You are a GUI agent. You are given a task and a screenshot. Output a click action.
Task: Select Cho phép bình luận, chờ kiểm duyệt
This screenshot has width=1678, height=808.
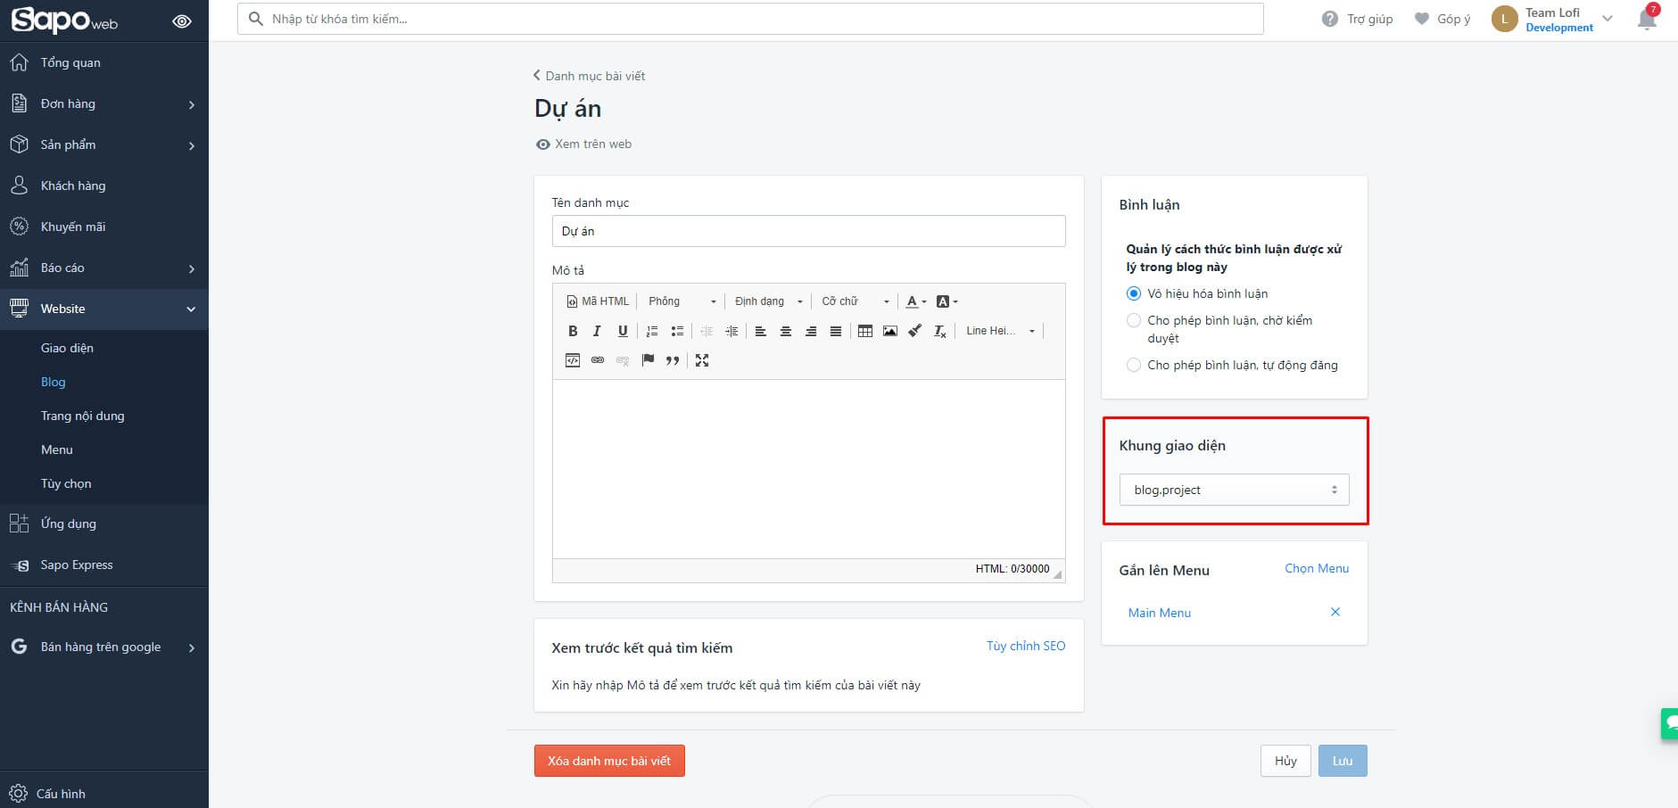click(x=1133, y=320)
